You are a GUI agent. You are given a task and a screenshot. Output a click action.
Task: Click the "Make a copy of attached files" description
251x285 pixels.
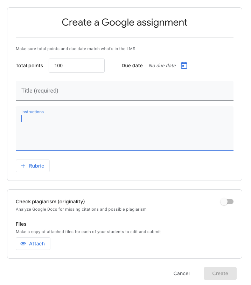coord(88,232)
